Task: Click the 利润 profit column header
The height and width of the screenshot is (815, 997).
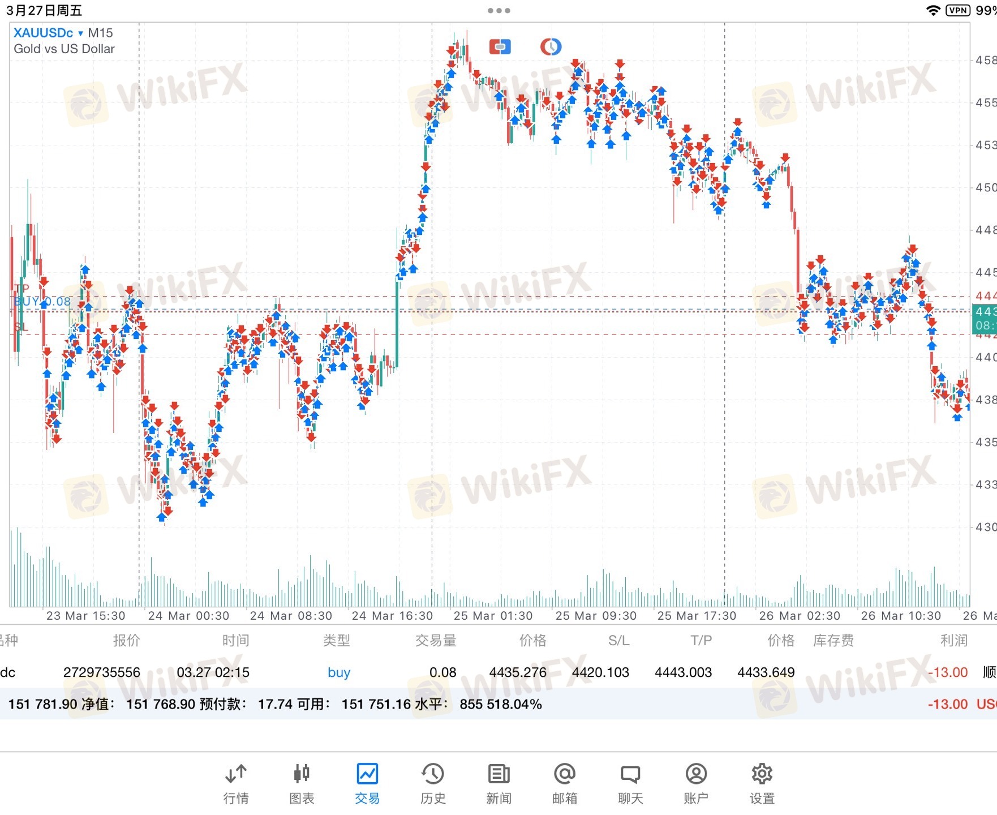Action: click(x=954, y=640)
